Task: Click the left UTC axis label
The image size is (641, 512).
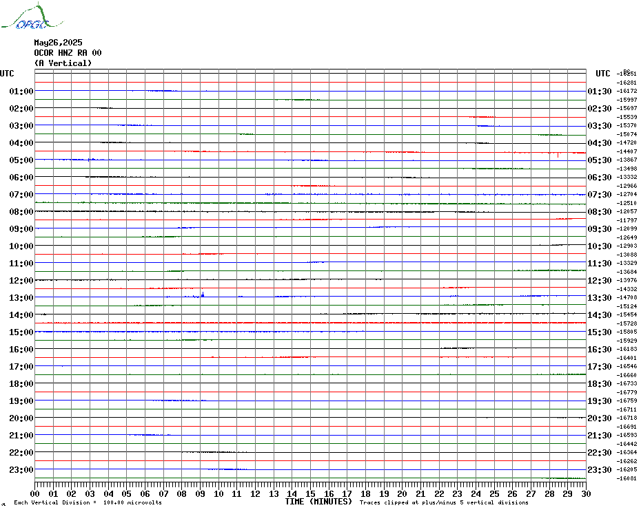Action: pyautogui.click(x=7, y=74)
